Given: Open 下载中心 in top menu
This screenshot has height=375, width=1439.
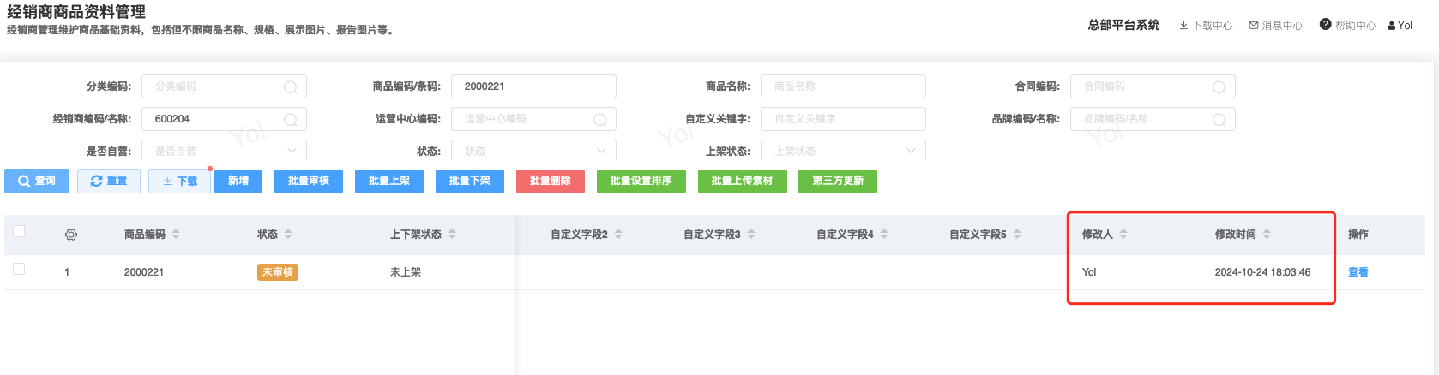Looking at the screenshot, I should (1206, 26).
